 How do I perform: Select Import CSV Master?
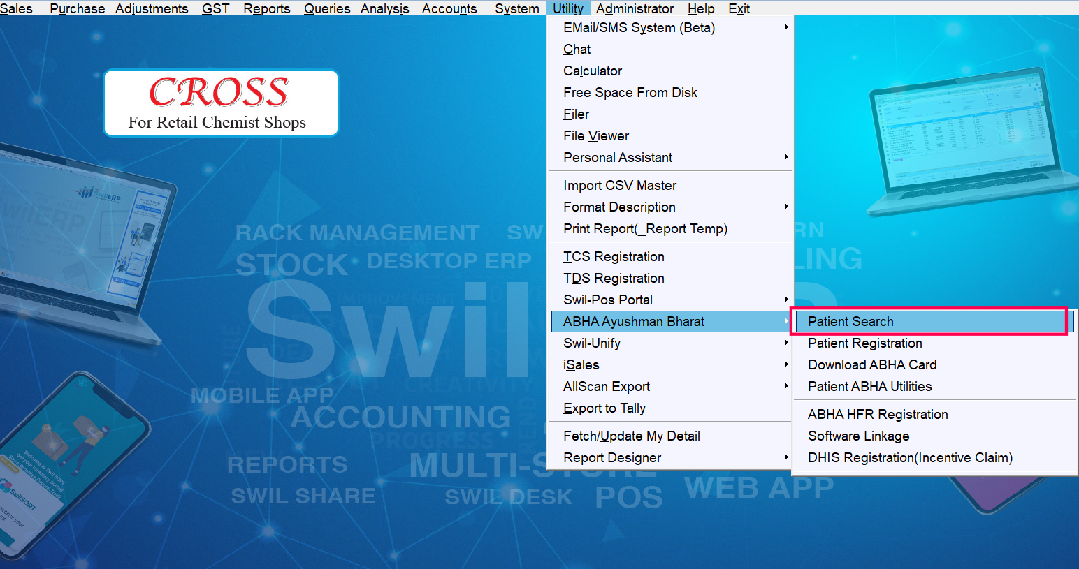[x=671, y=185]
